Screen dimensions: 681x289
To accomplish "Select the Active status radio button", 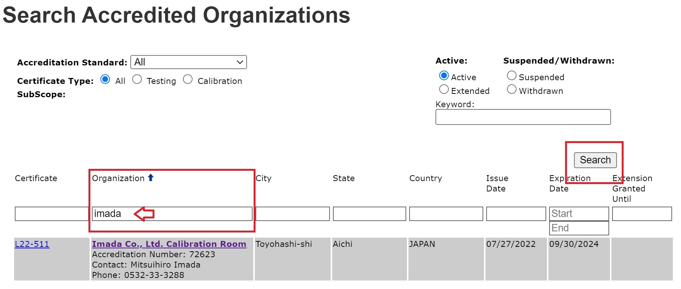I will click(x=444, y=76).
